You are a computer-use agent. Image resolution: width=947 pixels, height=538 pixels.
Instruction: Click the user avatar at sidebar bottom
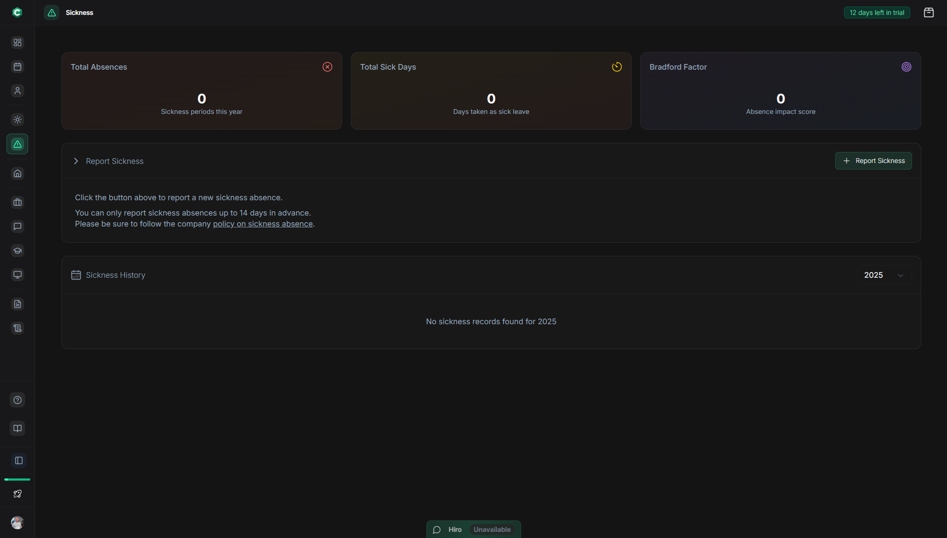pos(18,522)
